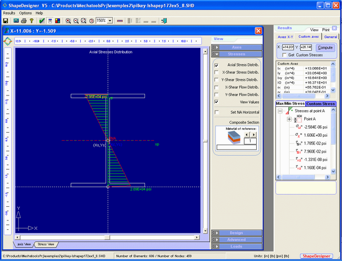The image size is (342, 261).
Task: Expand the Design section header
Action: 236,233
